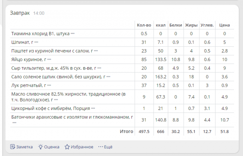
Task: Click the 14:00 meal time
Action: (x=39, y=13)
